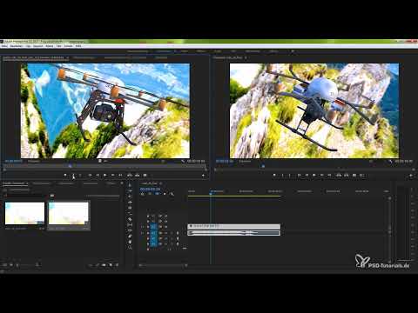Image resolution: width=418 pixels, height=313 pixels.
Task: Select the Hand tool
Action: point(130,242)
